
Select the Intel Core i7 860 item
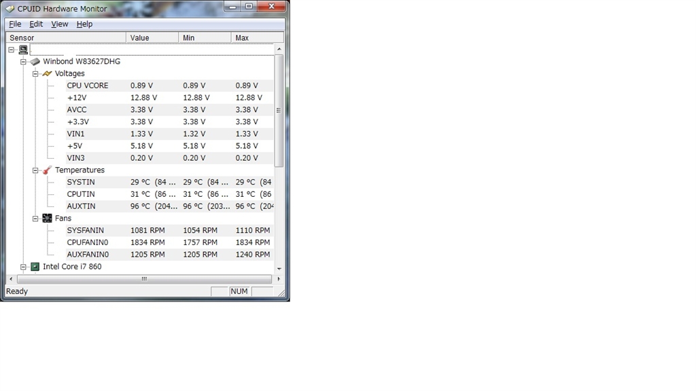[x=72, y=266]
